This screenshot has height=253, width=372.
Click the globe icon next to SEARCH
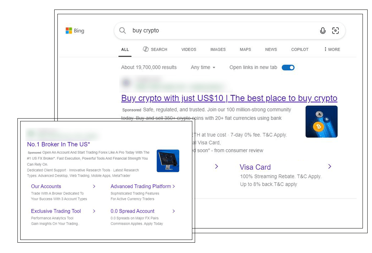(146, 49)
